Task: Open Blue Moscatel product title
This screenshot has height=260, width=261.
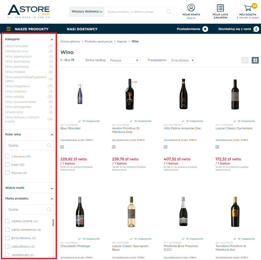Action: [70, 128]
